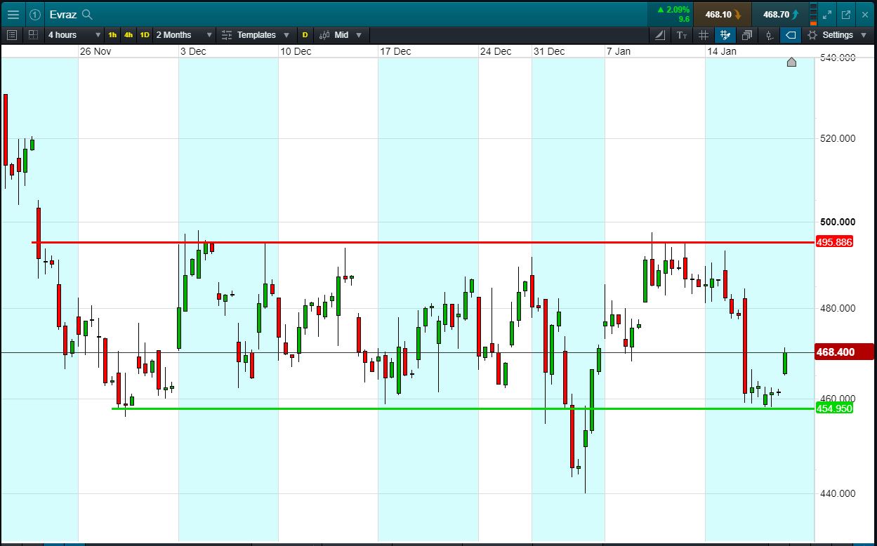Image resolution: width=877 pixels, height=546 pixels.
Task: Open the technical indicators triangle icon
Action: (x=660, y=34)
